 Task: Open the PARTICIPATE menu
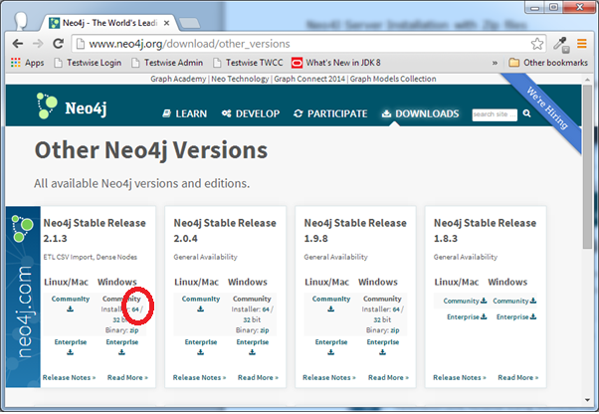[x=330, y=113]
